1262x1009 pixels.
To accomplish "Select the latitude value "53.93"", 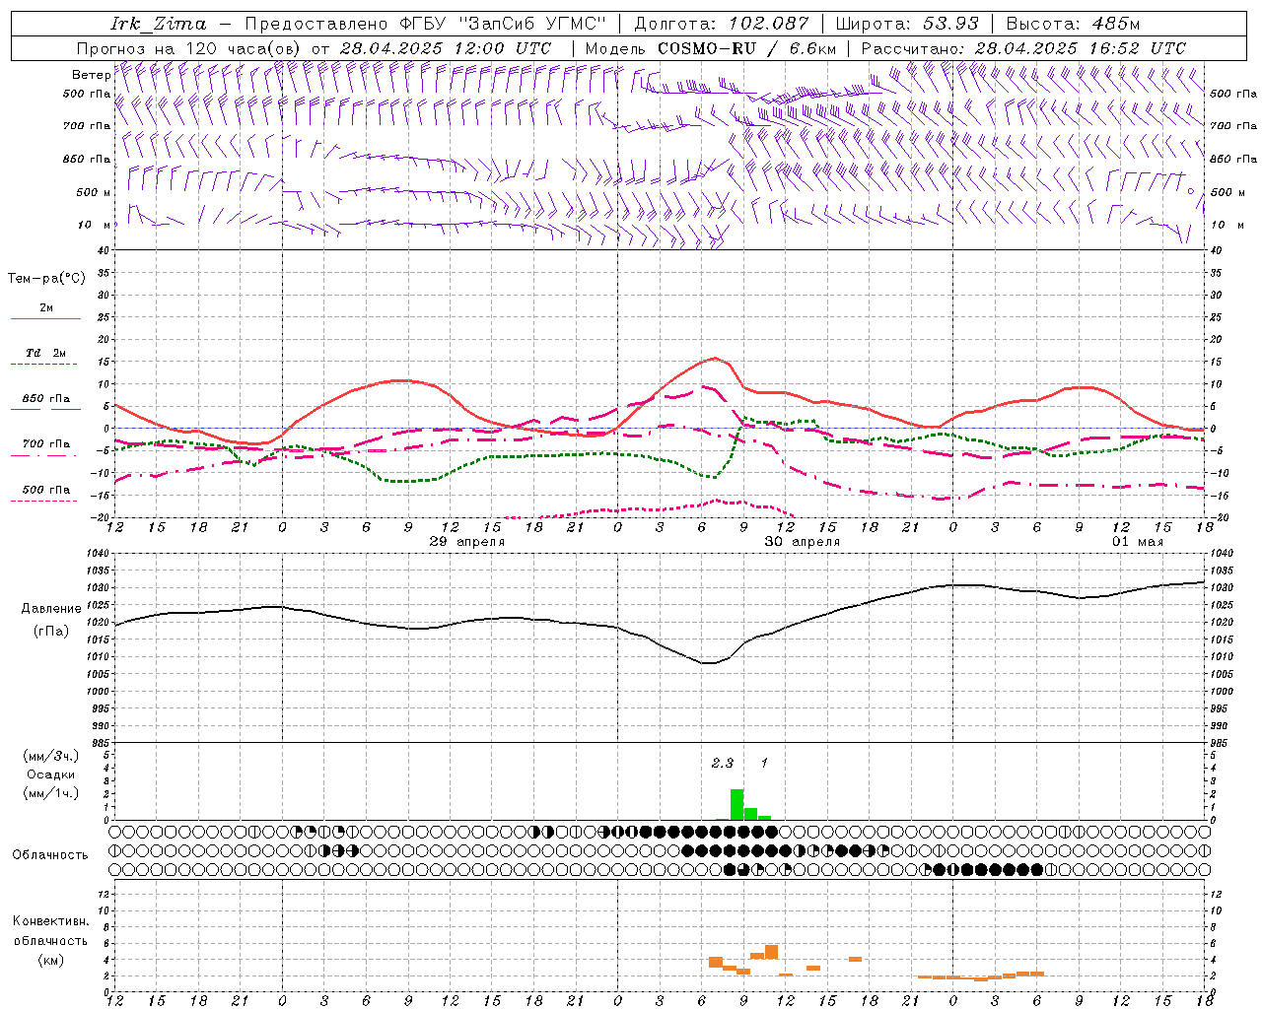I will pos(949,24).
